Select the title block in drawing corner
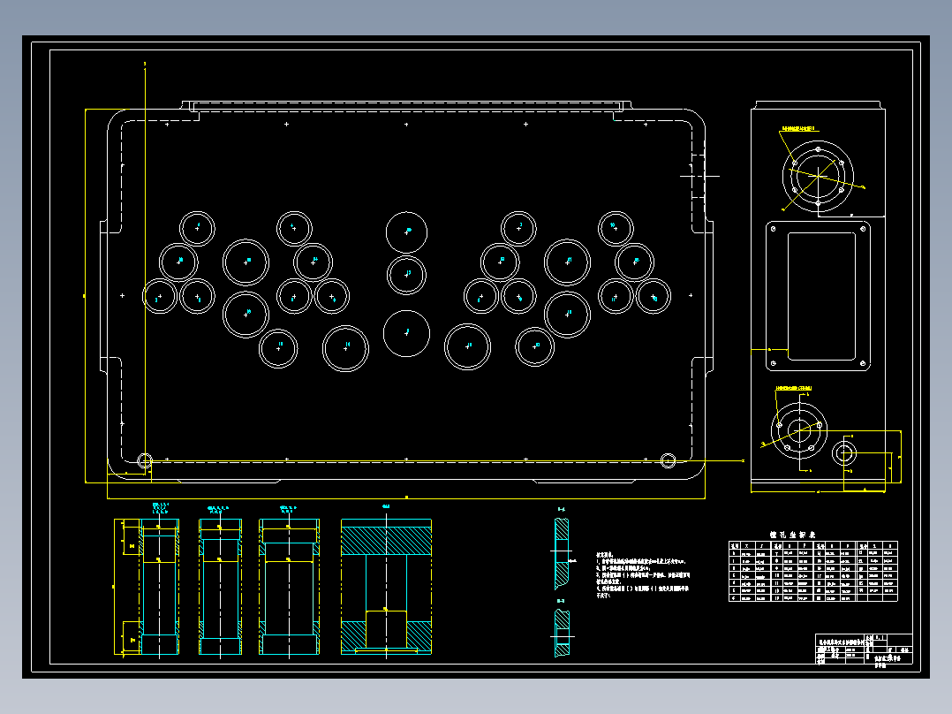The height and width of the screenshot is (714, 952). pyautogui.click(x=864, y=649)
